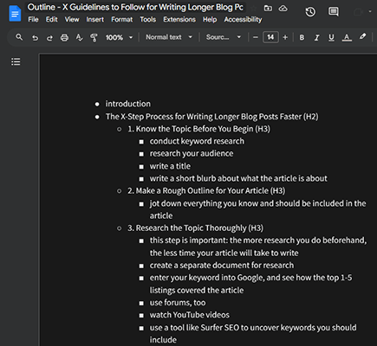Open the Insert menu

tap(95, 20)
